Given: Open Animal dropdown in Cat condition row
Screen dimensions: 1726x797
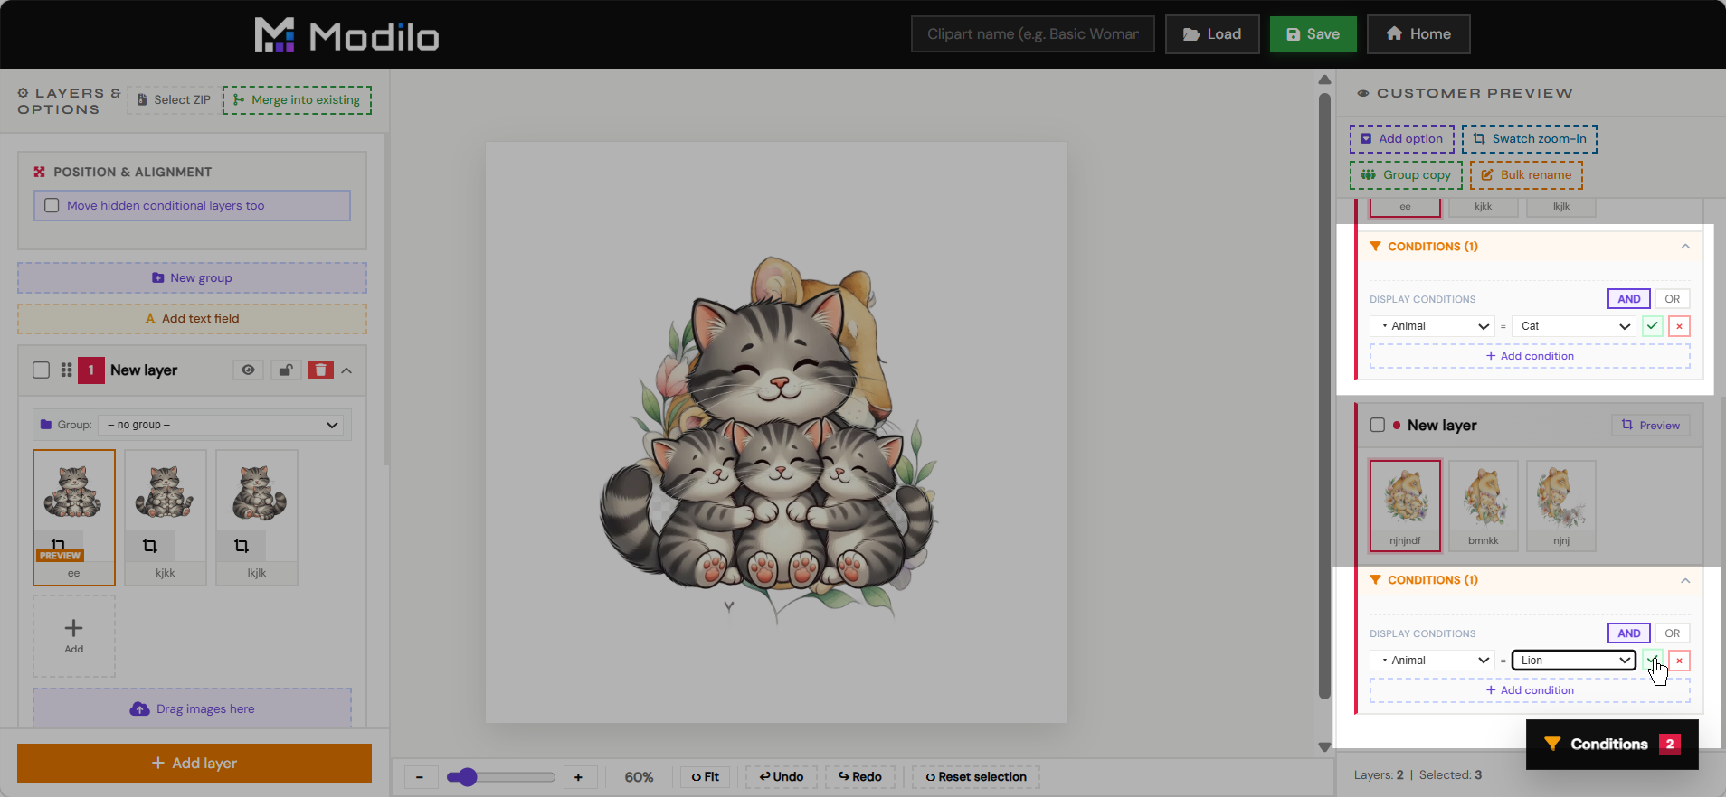Looking at the screenshot, I should [x=1433, y=326].
